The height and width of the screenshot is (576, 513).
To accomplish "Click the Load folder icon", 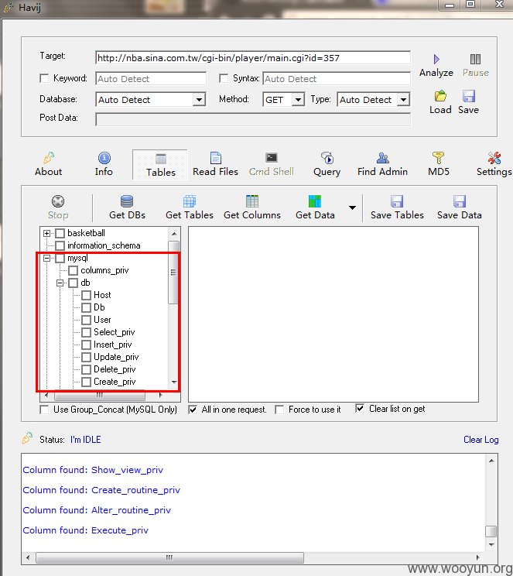I will click(440, 96).
